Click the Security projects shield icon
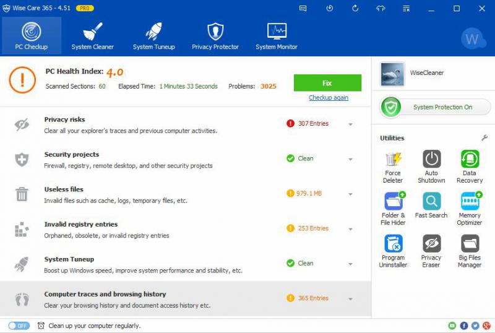The width and height of the screenshot is (495, 333). 22,160
